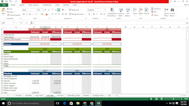Click the Paste clipboard icon

(3, 10)
